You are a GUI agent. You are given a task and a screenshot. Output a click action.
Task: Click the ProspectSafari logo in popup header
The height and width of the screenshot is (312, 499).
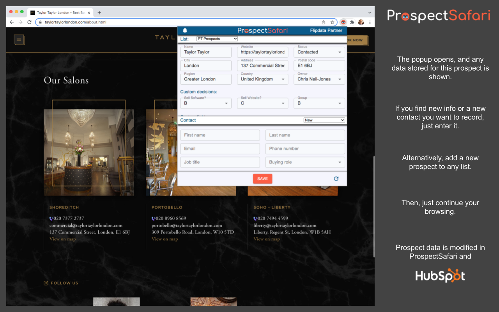[262, 30]
